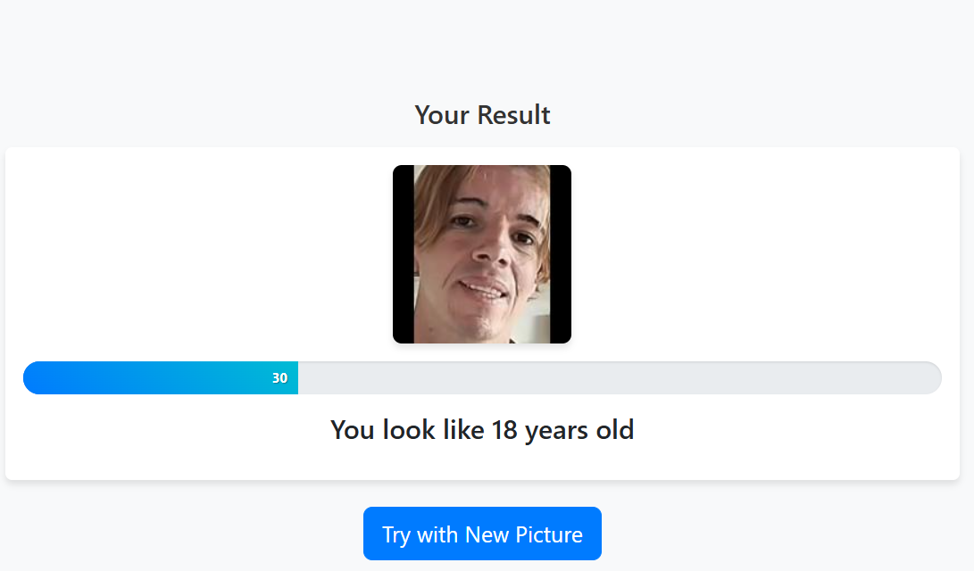Click the number 18 in the result text
Screen dimensions: 974x571
[504, 430]
